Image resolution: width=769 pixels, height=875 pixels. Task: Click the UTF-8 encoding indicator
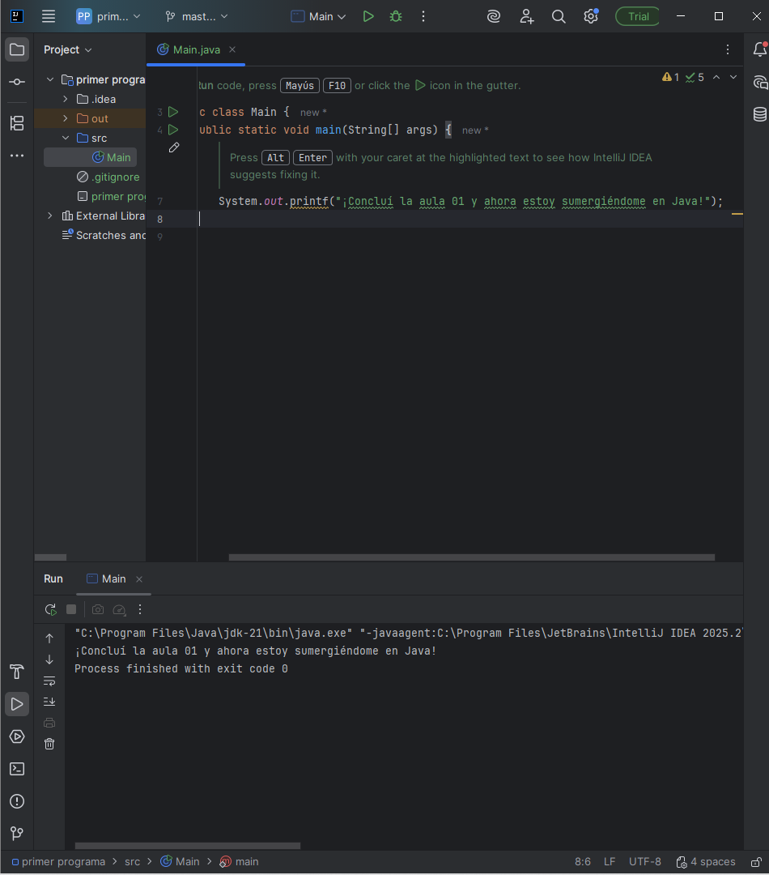click(x=645, y=862)
